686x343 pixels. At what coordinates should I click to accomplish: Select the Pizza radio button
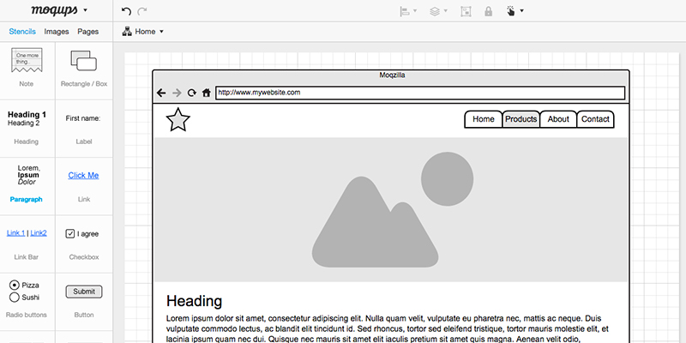tap(15, 286)
